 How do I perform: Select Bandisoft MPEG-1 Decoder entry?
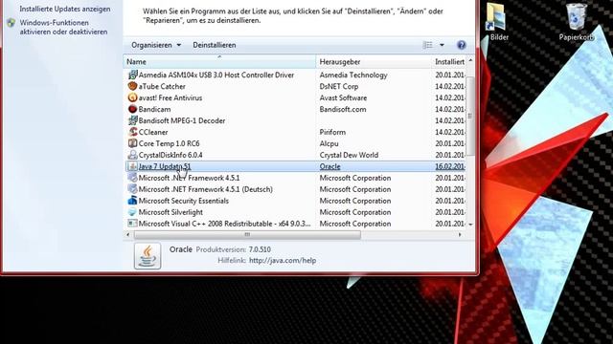(x=296, y=120)
